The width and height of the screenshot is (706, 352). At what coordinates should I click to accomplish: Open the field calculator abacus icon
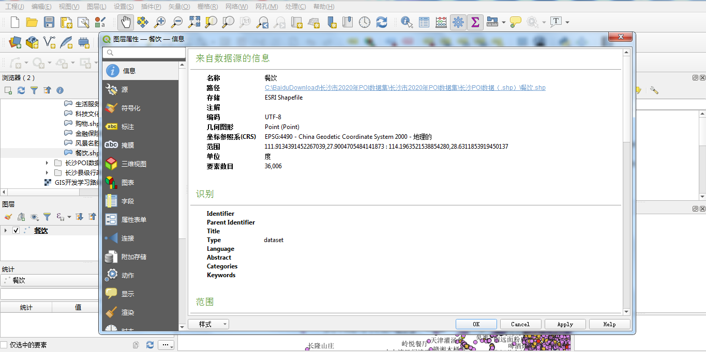click(441, 22)
